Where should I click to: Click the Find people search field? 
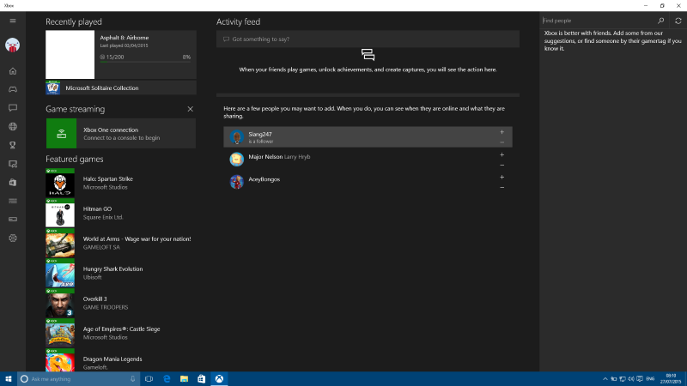click(x=599, y=21)
